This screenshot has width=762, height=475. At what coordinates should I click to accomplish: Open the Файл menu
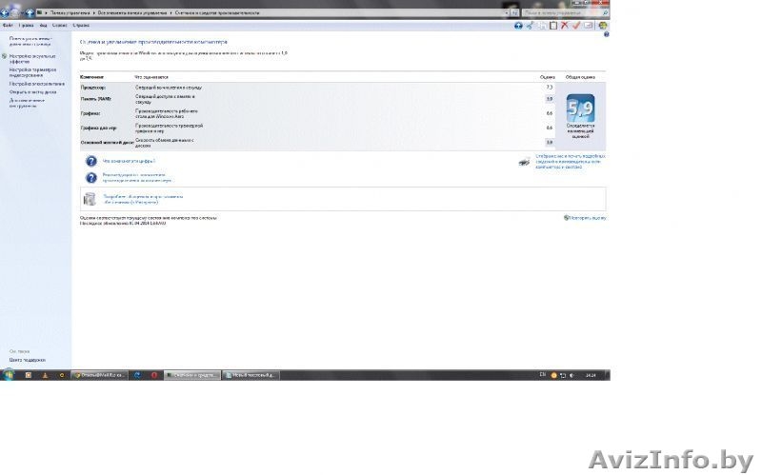8,25
